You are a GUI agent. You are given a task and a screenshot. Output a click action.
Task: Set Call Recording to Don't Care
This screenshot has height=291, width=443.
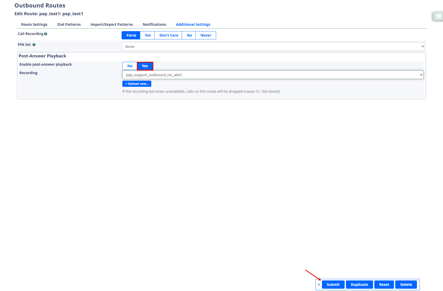pyautogui.click(x=169, y=35)
